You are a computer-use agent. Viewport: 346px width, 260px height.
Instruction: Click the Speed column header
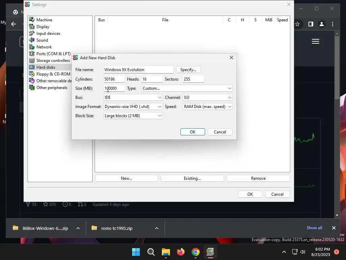point(282,20)
